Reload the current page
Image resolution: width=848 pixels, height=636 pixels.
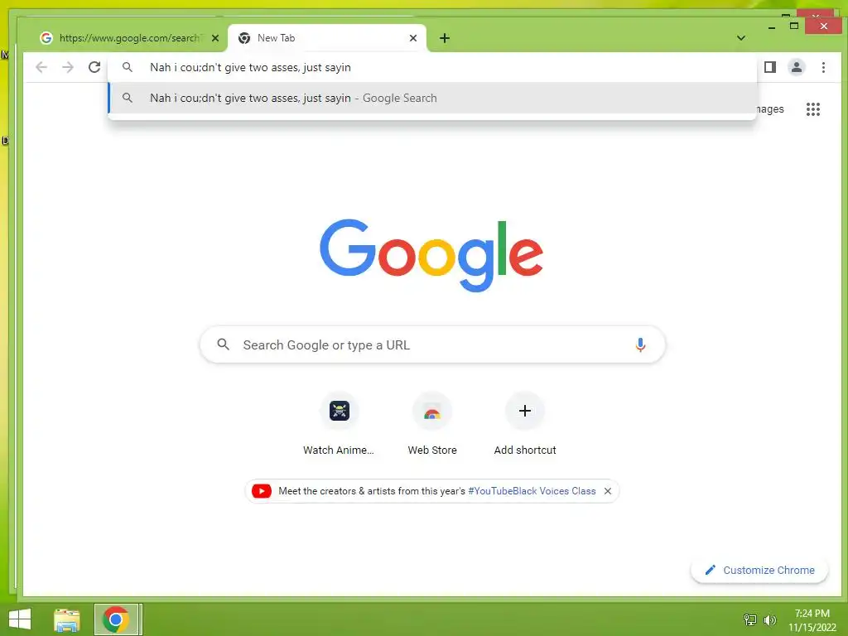94,67
